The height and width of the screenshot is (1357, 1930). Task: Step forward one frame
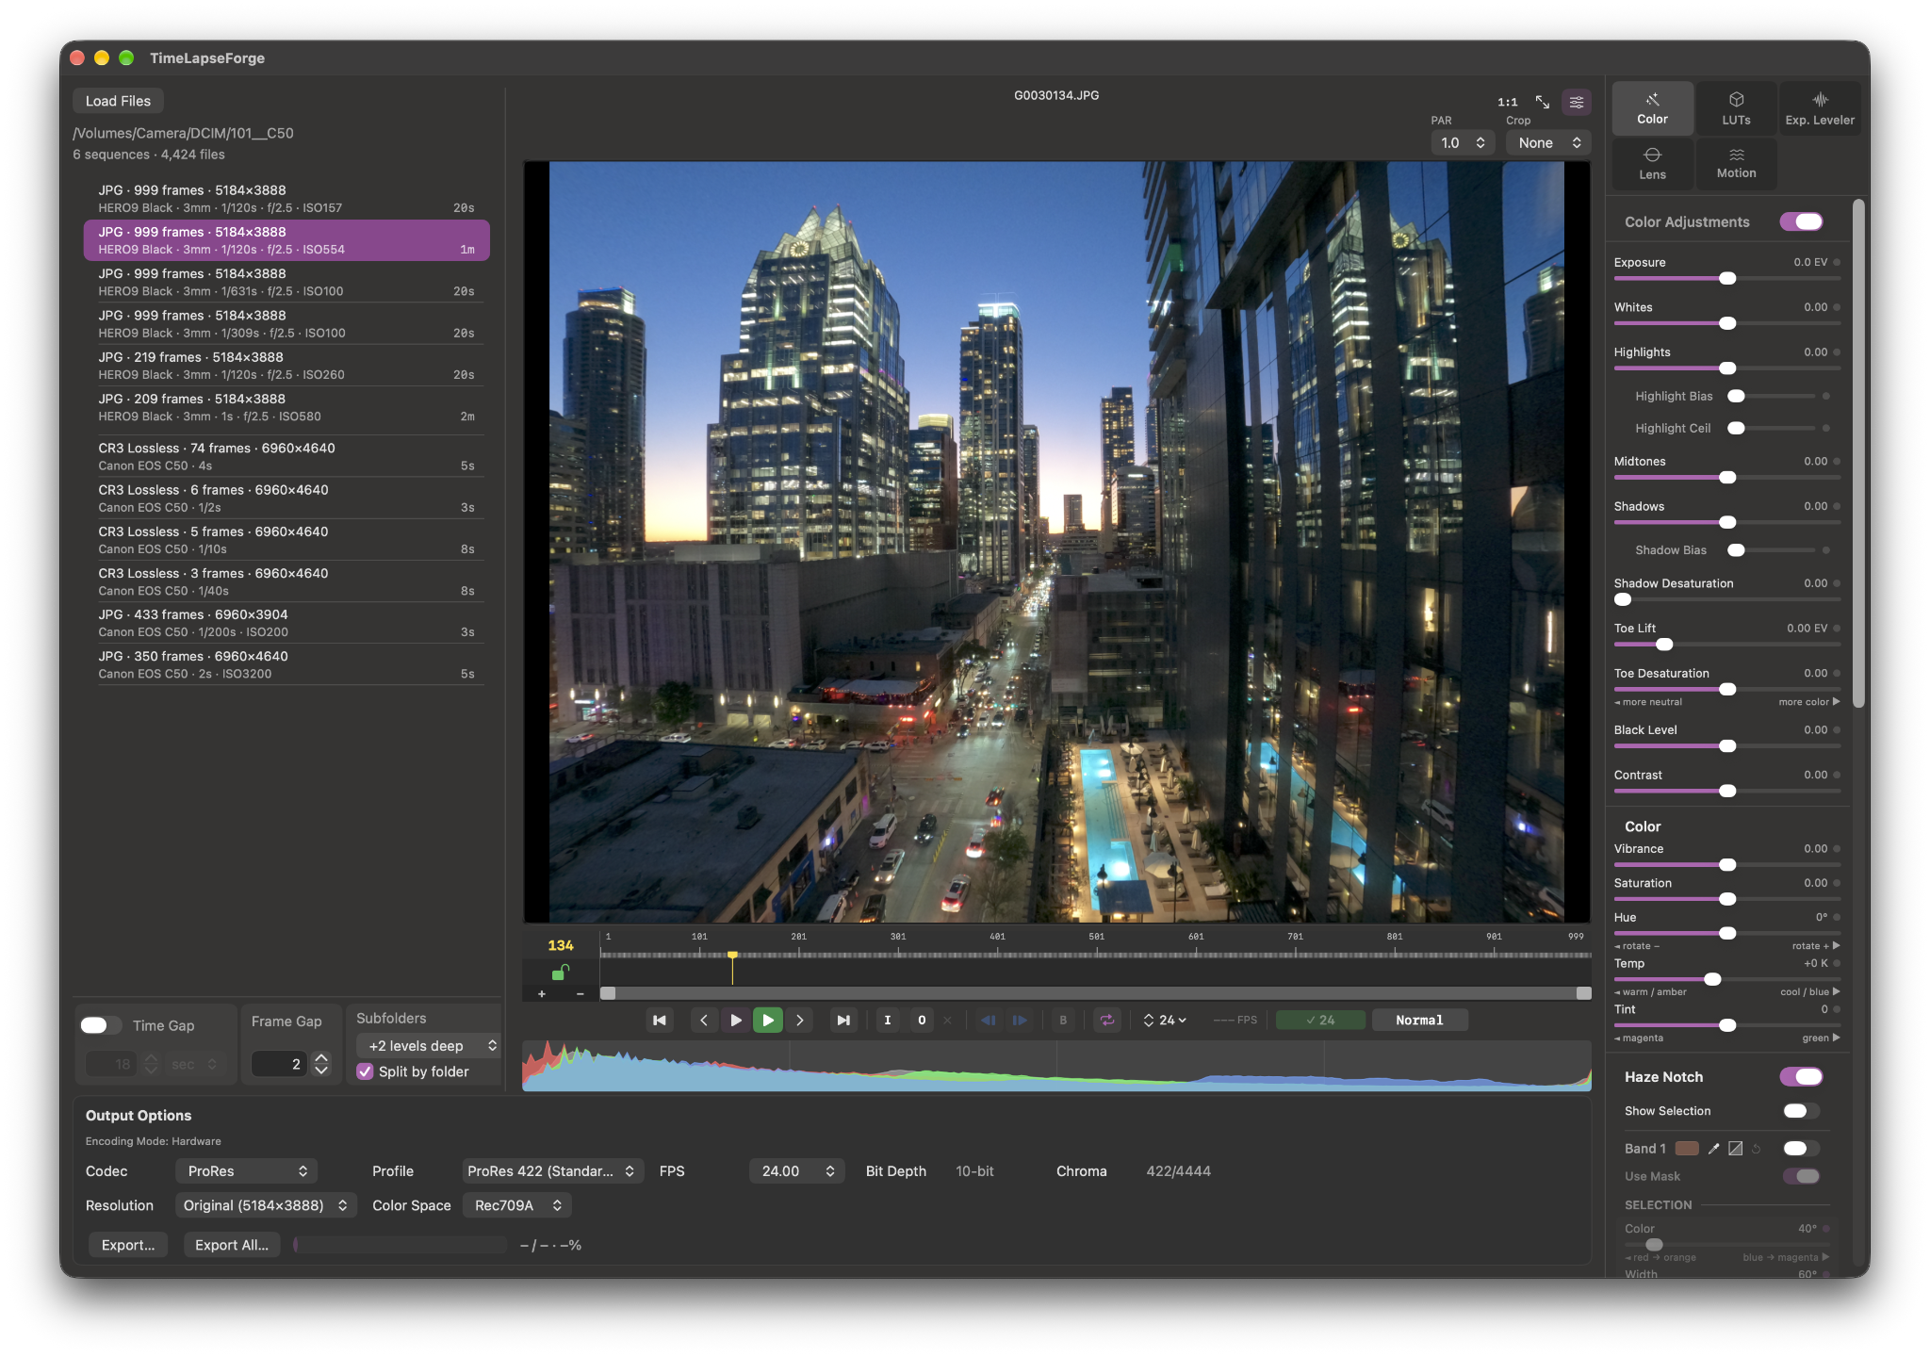[x=800, y=1020]
